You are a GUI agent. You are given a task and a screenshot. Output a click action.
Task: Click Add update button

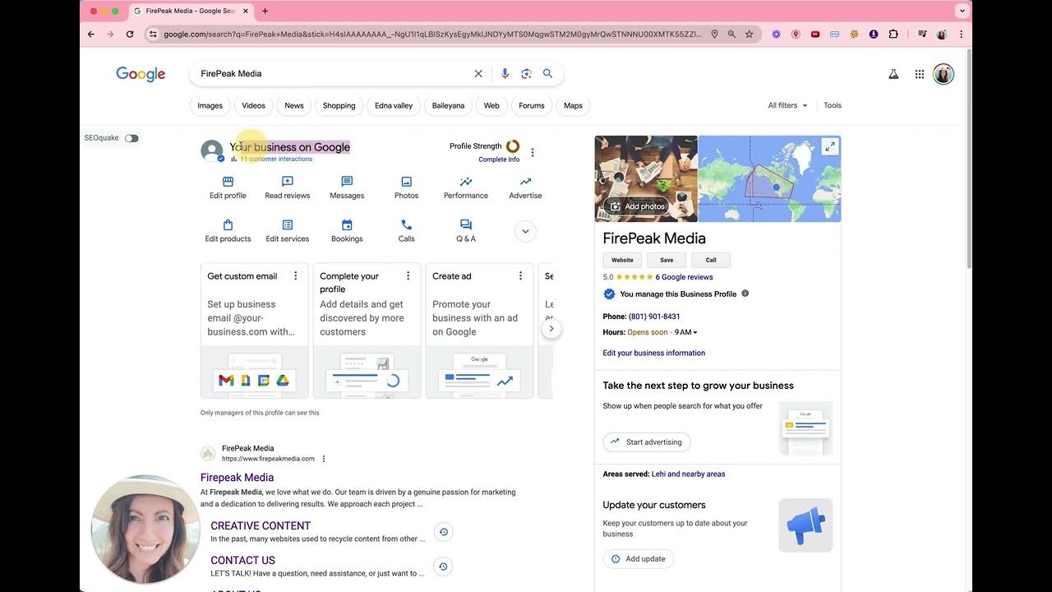point(639,559)
